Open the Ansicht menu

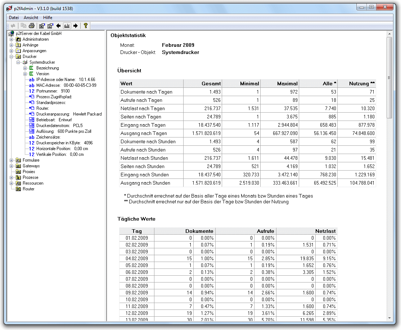31,17
